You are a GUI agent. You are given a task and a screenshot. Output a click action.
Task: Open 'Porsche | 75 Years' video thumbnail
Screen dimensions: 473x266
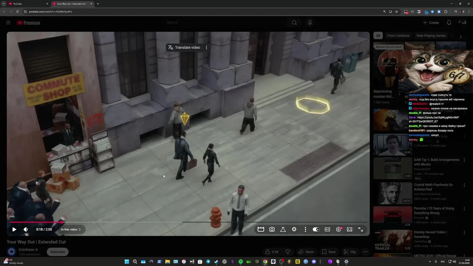click(x=392, y=216)
